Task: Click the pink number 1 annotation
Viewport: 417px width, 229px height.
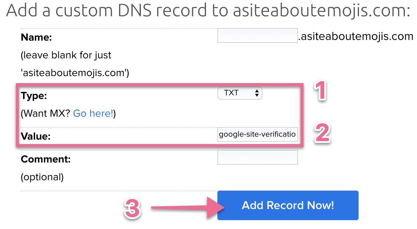Action: tap(320, 91)
